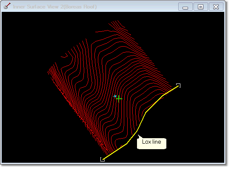Pick the topmost red contour lines of the surface
The image size is (234, 178).
pyautogui.click(x=117, y=25)
